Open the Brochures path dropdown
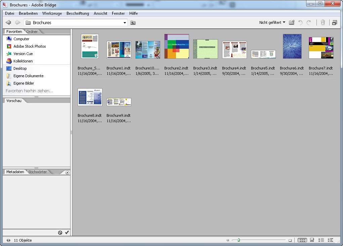Viewport: 343px width, 246px height. point(125,22)
